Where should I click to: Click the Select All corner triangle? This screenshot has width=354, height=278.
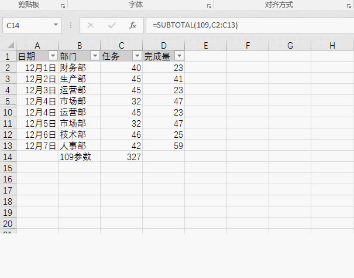click(x=11, y=45)
